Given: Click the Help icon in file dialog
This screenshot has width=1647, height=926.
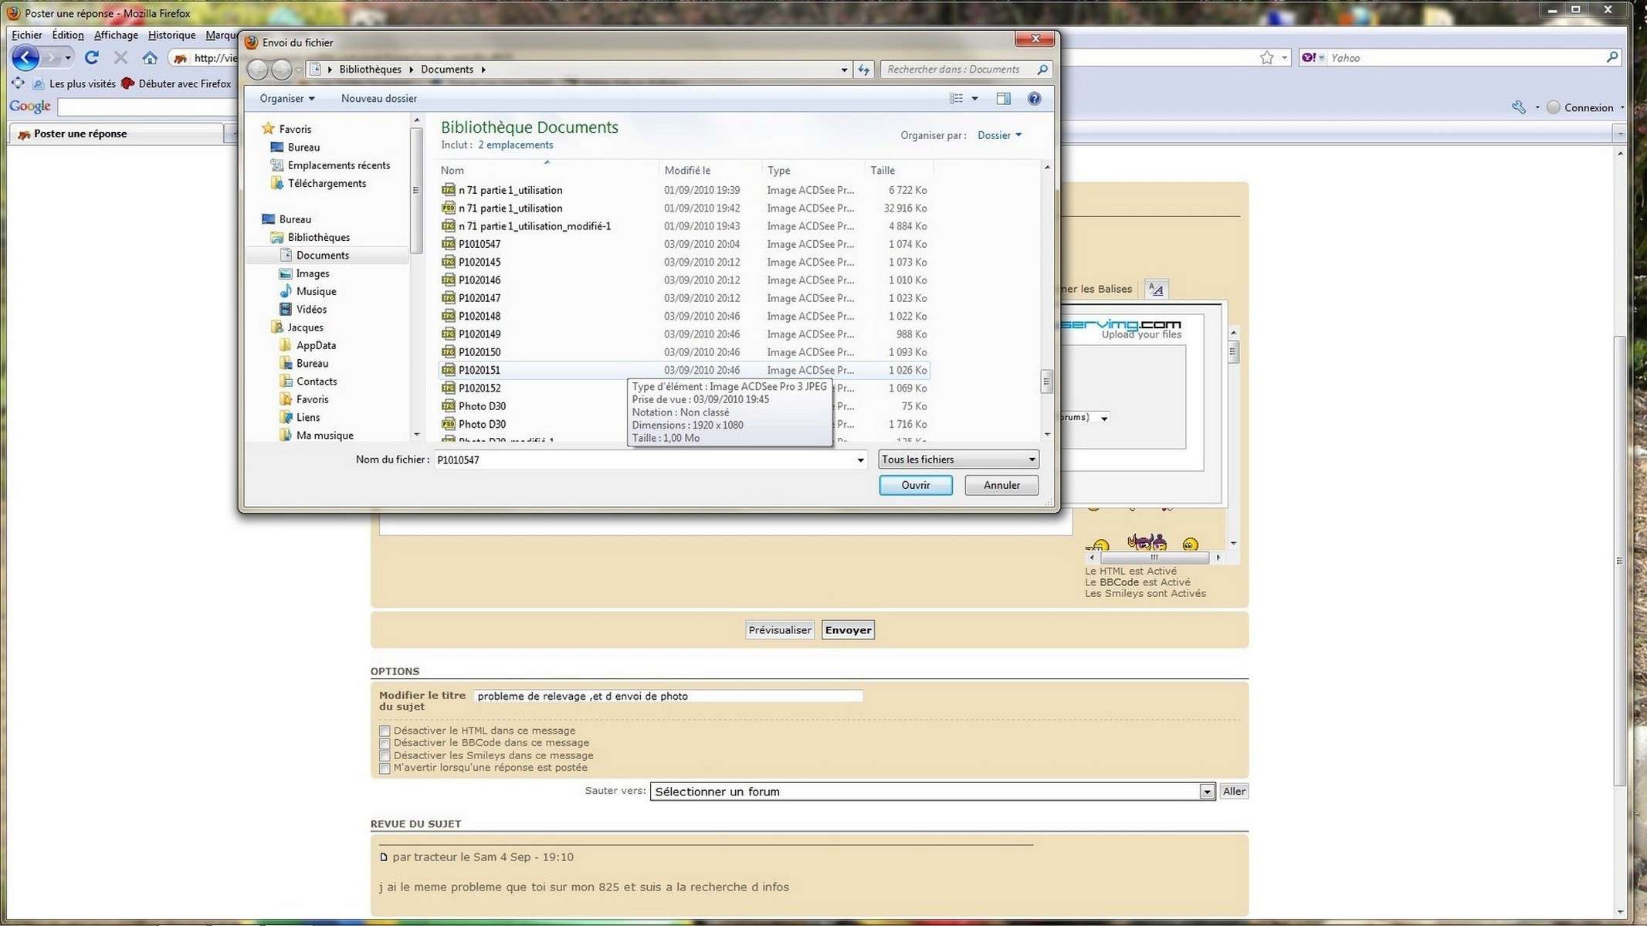Looking at the screenshot, I should [1033, 99].
